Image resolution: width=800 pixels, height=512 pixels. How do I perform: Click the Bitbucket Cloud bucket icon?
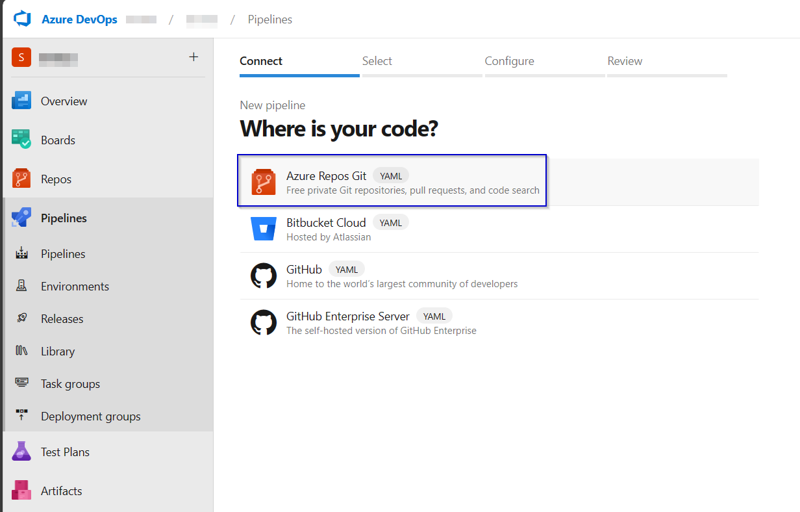coord(264,229)
